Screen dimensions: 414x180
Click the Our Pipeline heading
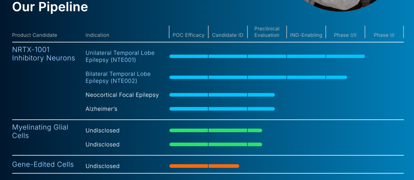point(50,7)
